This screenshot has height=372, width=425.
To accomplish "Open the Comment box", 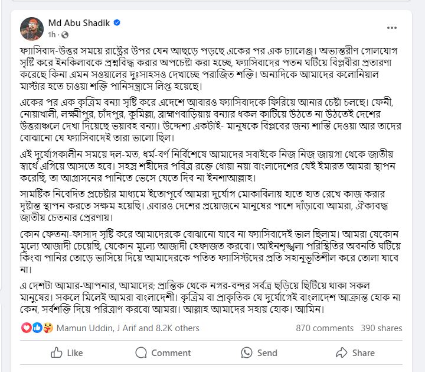I will 163,352.
